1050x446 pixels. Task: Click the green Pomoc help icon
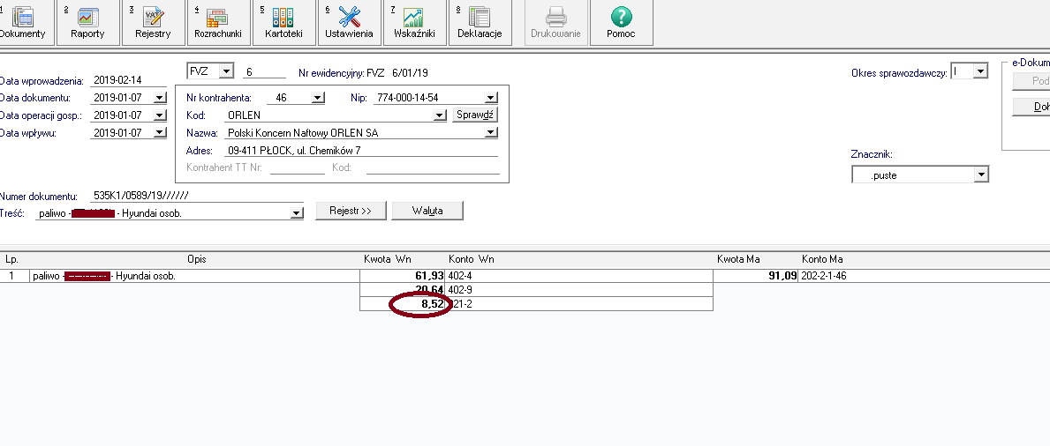coord(621,16)
